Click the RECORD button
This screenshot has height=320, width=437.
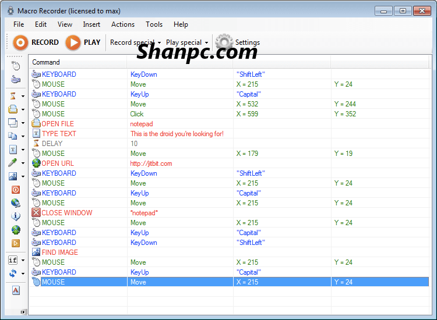[36, 42]
